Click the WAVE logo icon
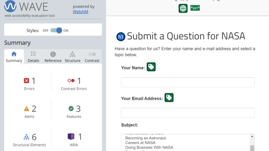This screenshot has width=269, height=151. tap(10, 6)
